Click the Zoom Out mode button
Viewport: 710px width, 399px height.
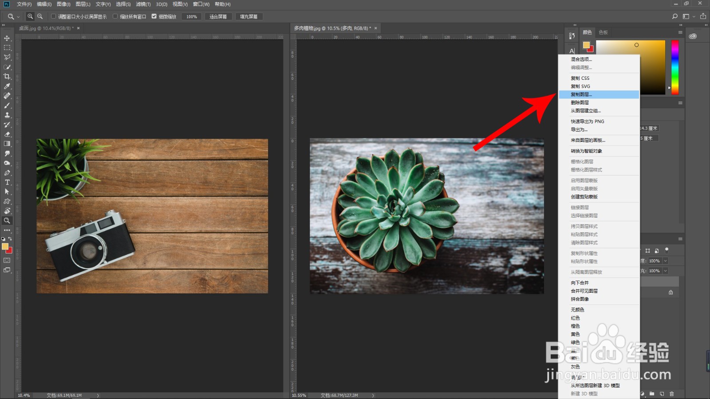click(40, 16)
